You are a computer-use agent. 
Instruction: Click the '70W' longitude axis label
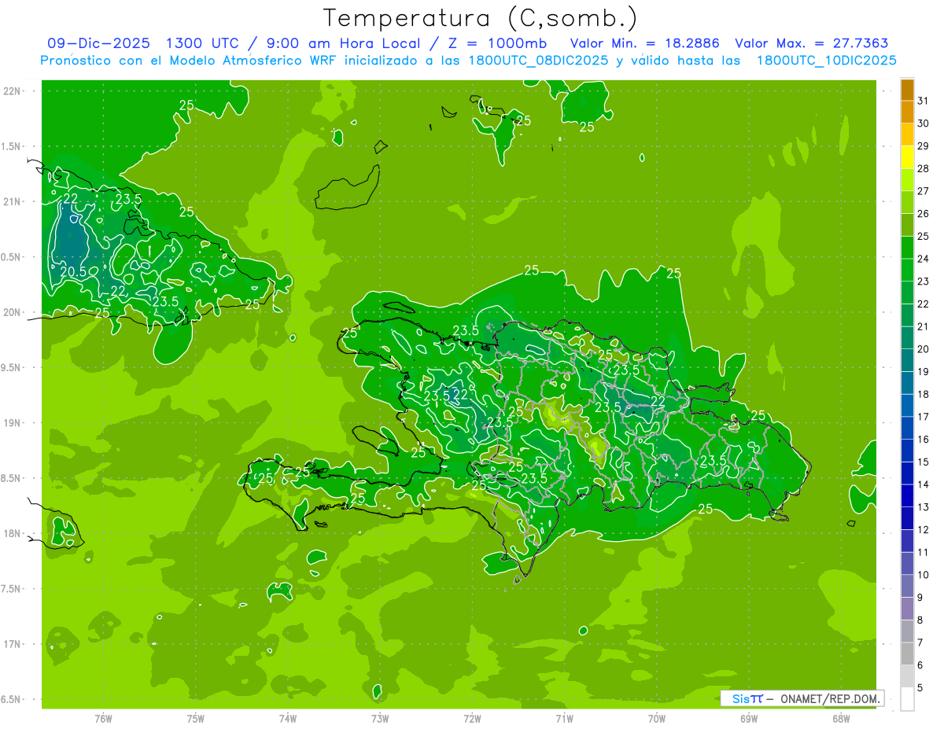[656, 718]
